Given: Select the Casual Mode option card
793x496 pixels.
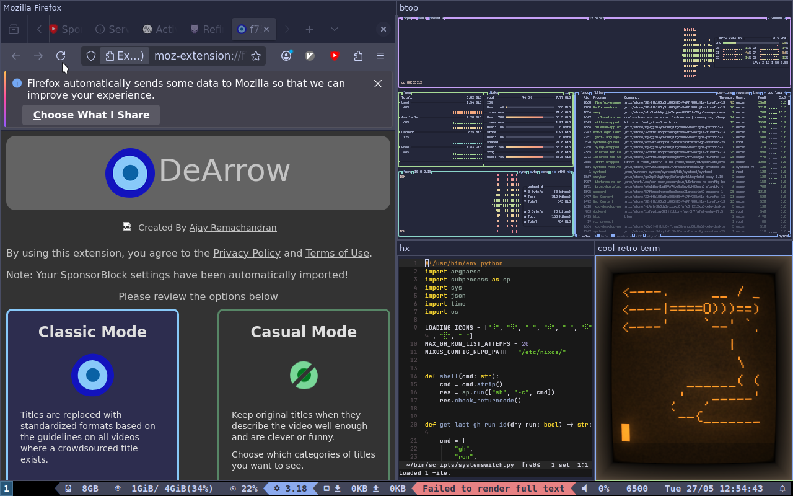Looking at the screenshot, I should coord(304,395).
